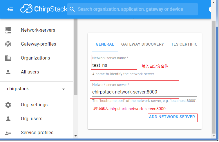The width and height of the screenshot is (219, 142).
Task: Open Service-profiles page
Action: (x=37, y=132)
